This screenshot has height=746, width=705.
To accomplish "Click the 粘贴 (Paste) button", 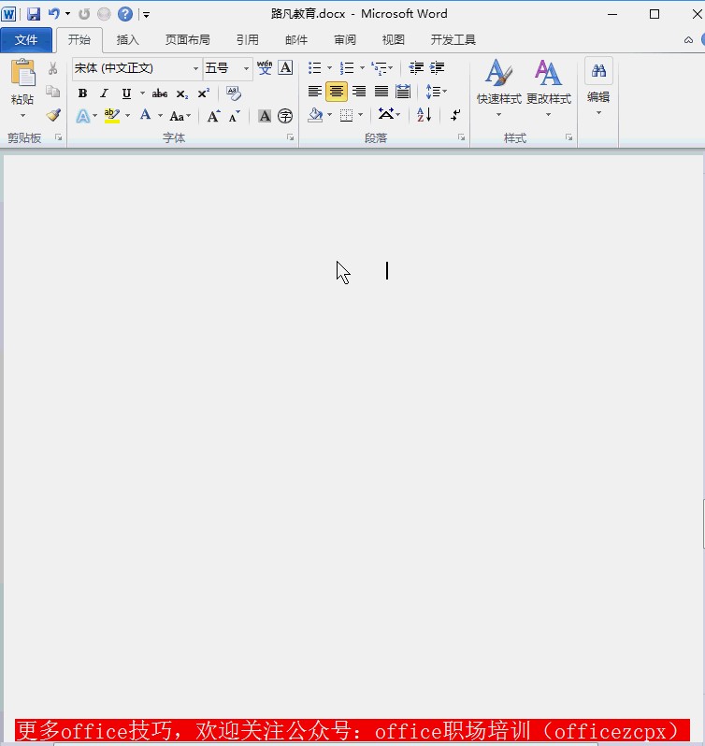I will click(x=22, y=84).
